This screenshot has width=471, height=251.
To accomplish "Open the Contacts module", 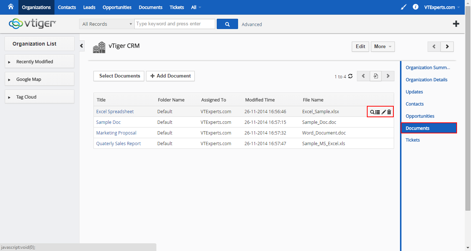I will coord(67,7).
